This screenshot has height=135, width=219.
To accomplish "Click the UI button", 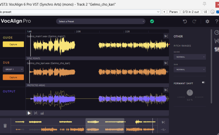I will point(205,12).
